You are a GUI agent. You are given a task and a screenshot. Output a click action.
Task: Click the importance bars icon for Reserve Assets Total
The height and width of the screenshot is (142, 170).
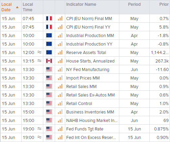(x=60, y=52)
